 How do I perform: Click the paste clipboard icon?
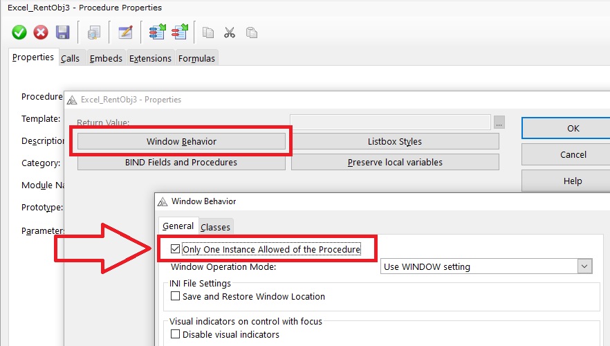tap(252, 33)
